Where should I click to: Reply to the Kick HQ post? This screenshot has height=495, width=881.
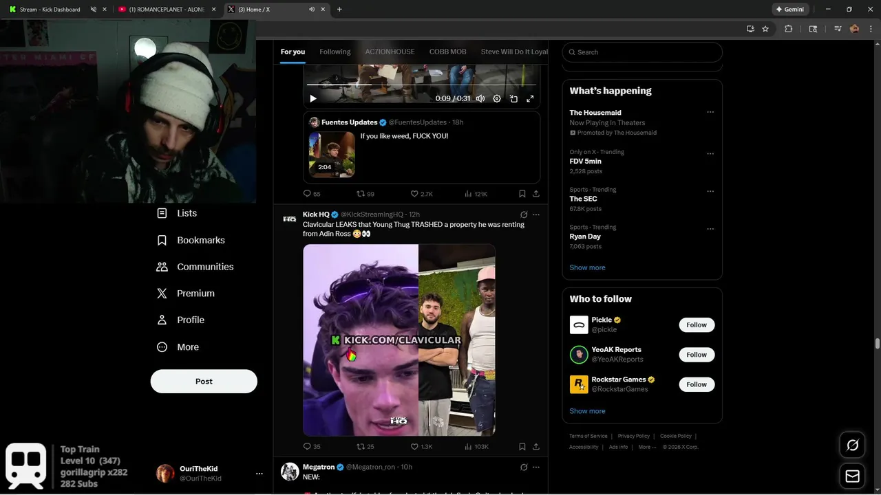[x=312, y=446]
